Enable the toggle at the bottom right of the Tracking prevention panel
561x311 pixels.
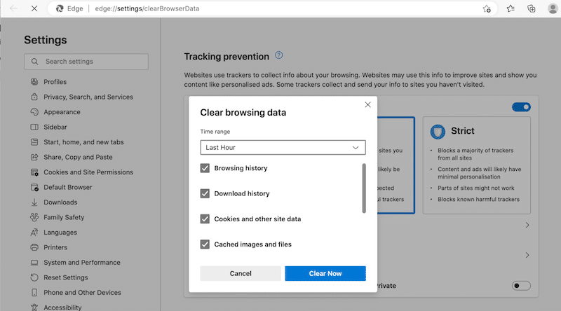[521, 286]
